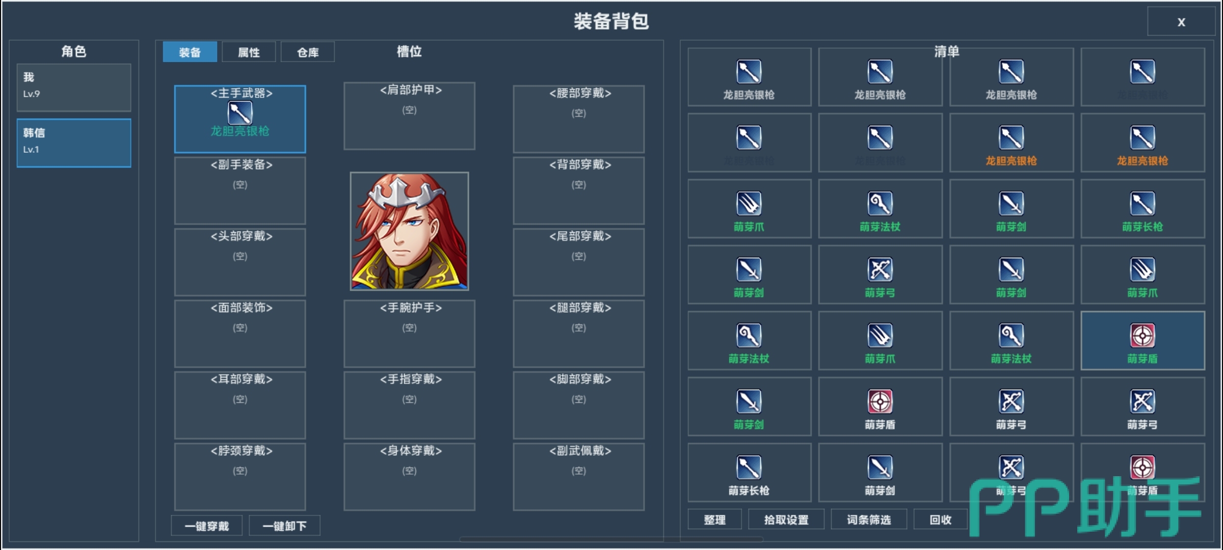This screenshot has width=1223, height=550.
Task: Click the 回收 recycle button
Action: pyautogui.click(x=941, y=519)
